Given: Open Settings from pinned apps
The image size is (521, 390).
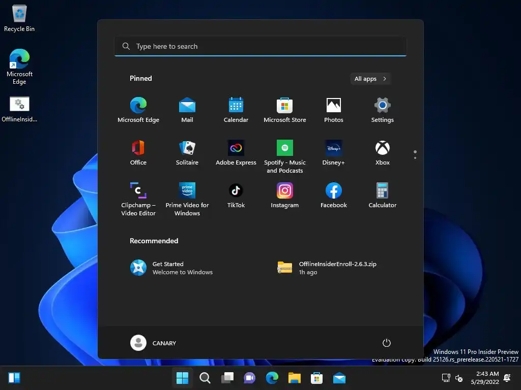Looking at the screenshot, I should pos(383,110).
